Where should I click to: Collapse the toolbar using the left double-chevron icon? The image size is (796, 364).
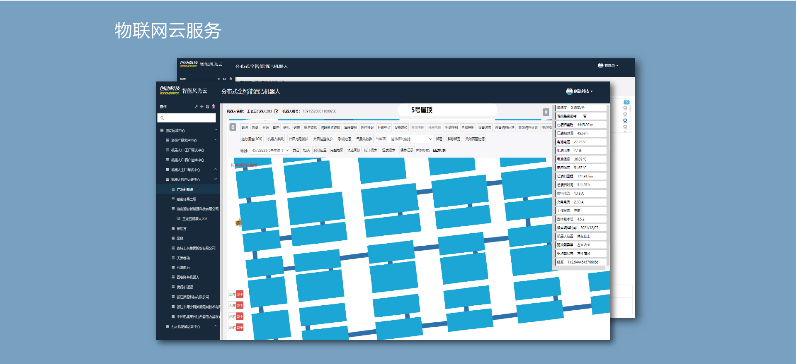coord(233,127)
